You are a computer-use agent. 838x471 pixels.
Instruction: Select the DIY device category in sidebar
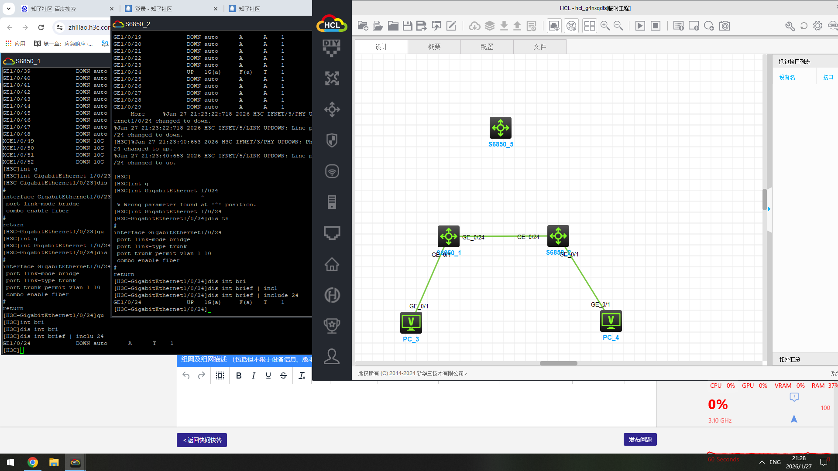(332, 48)
